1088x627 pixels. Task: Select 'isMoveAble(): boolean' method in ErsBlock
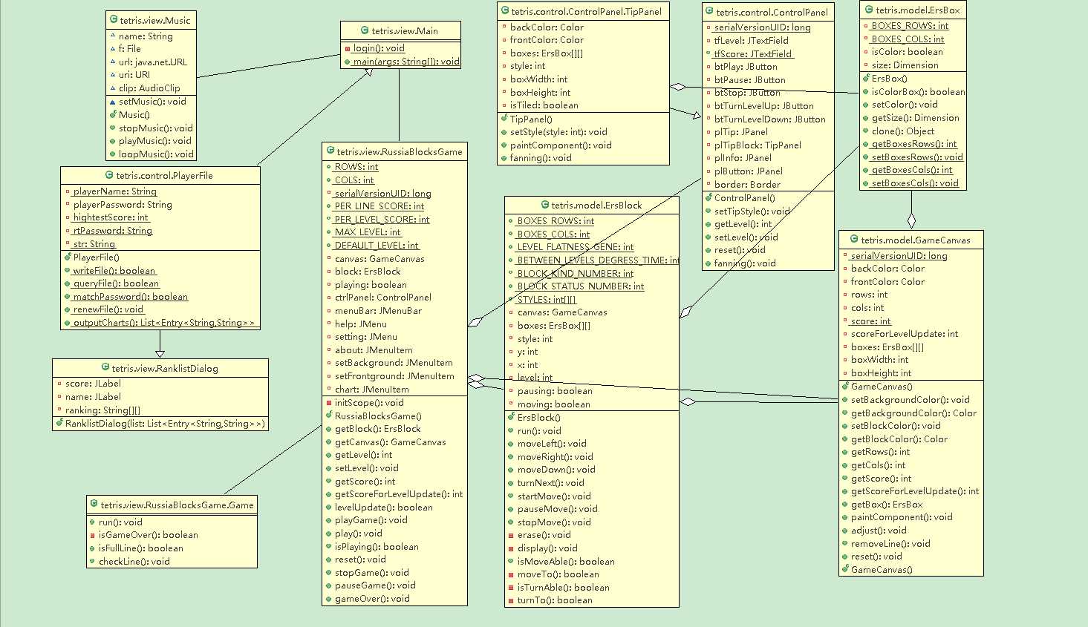pyautogui.click(x=566, y=562)
